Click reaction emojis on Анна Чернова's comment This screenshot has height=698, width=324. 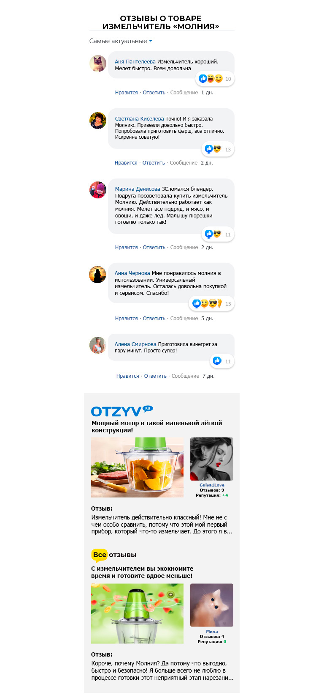click(207, 303)
